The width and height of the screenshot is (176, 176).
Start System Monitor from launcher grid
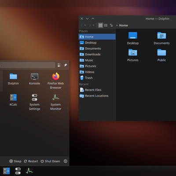coord(55,103)
